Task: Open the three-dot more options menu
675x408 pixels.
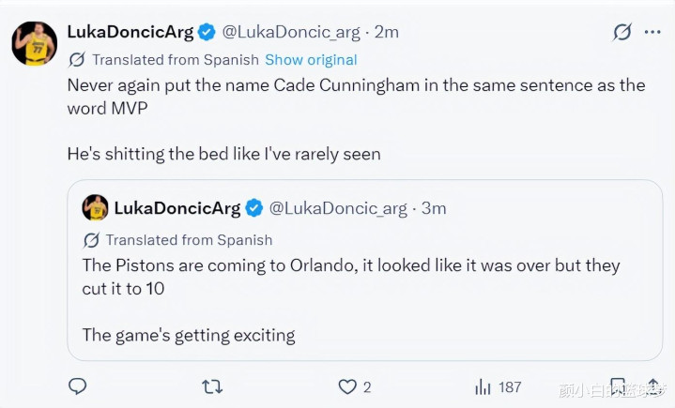Action: pos(652,32)
